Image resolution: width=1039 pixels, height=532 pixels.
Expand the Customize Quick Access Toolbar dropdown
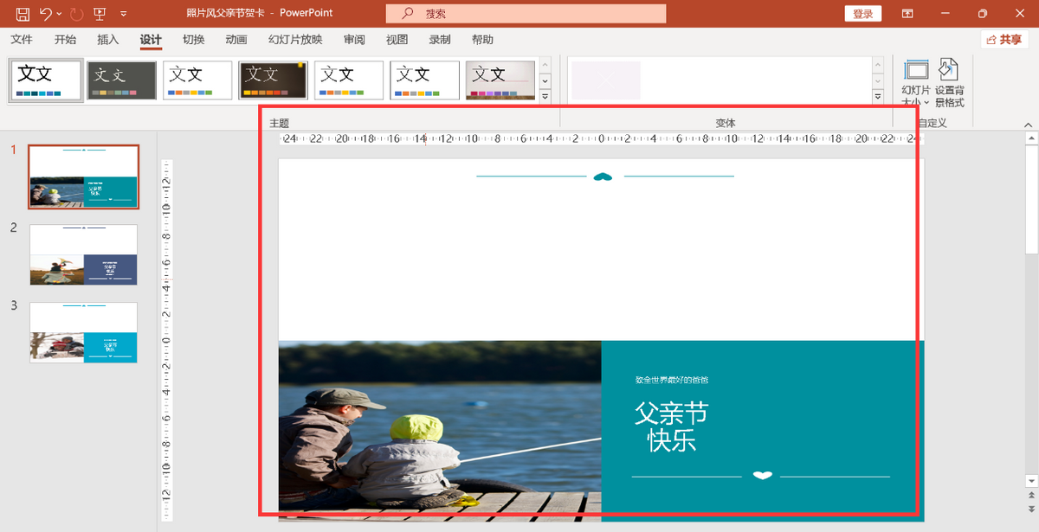click(123, 14)
